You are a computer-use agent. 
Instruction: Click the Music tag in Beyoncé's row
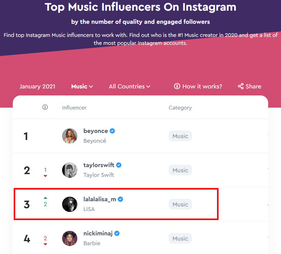click(180, 136)
